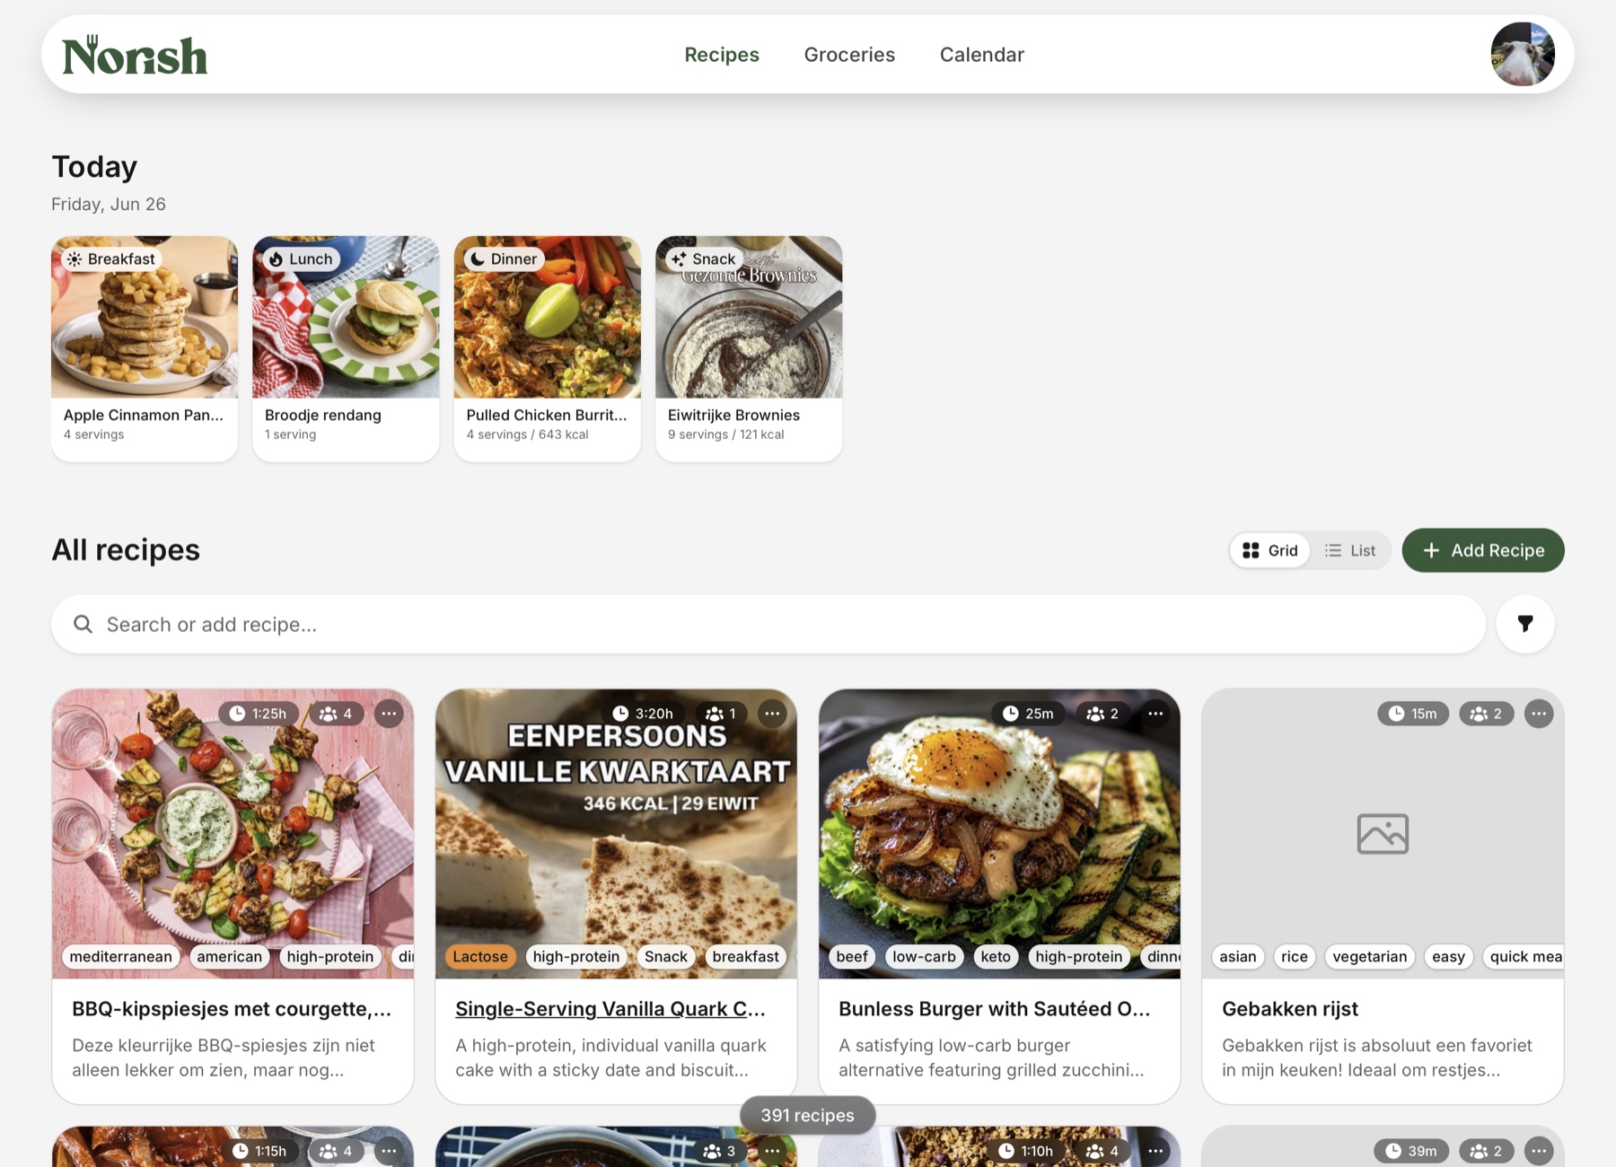Viewport: 1616px width, 1167px height.
Task: Open more options on BBQ-kipspiesjes card
Action: tap(389, 714)
